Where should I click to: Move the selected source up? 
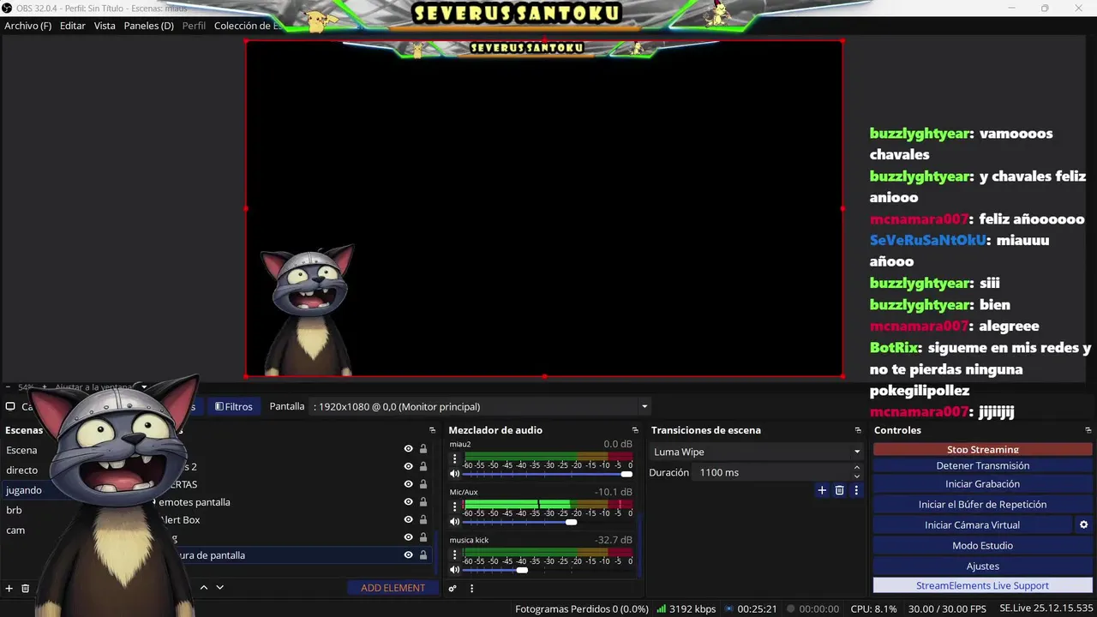[204, 587]
